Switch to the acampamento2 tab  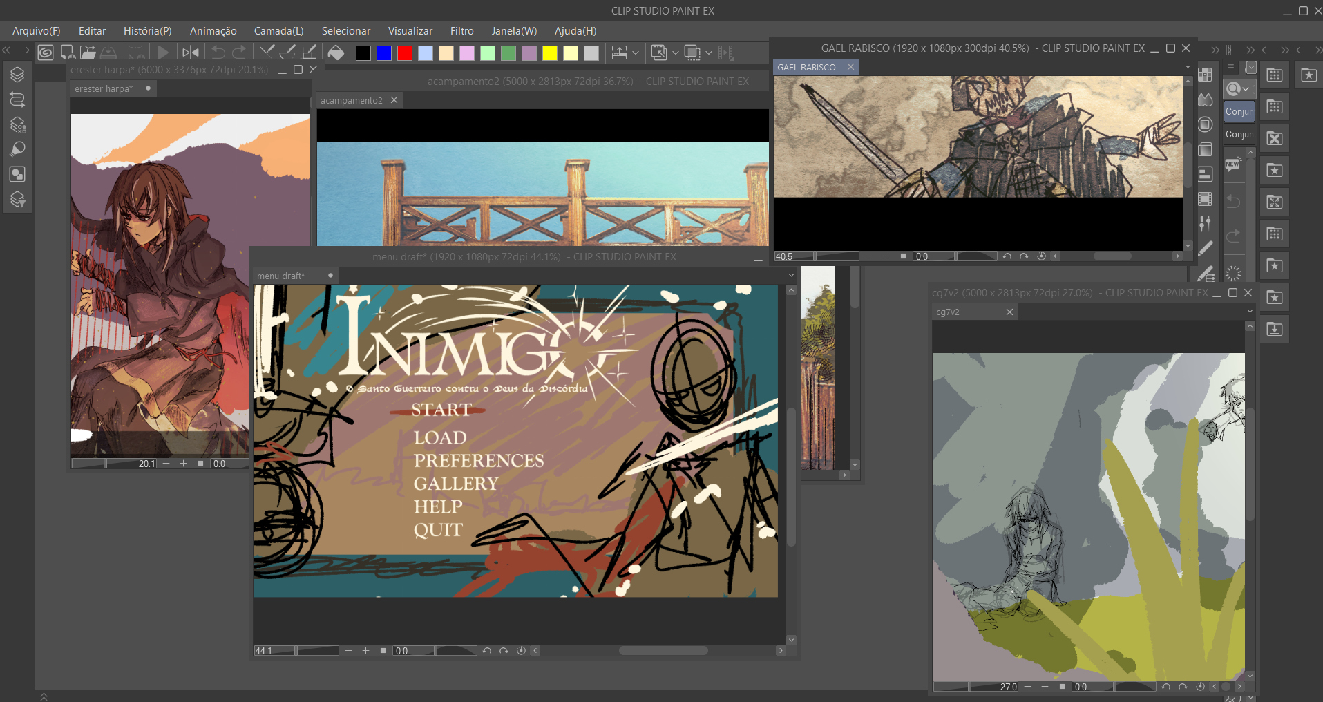pos(351,101)
